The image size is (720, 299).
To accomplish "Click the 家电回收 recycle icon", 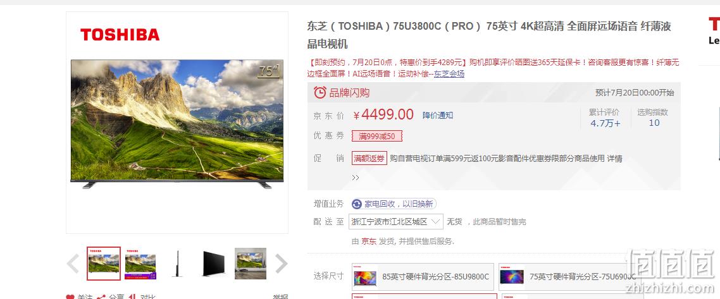I will [357, 204].
